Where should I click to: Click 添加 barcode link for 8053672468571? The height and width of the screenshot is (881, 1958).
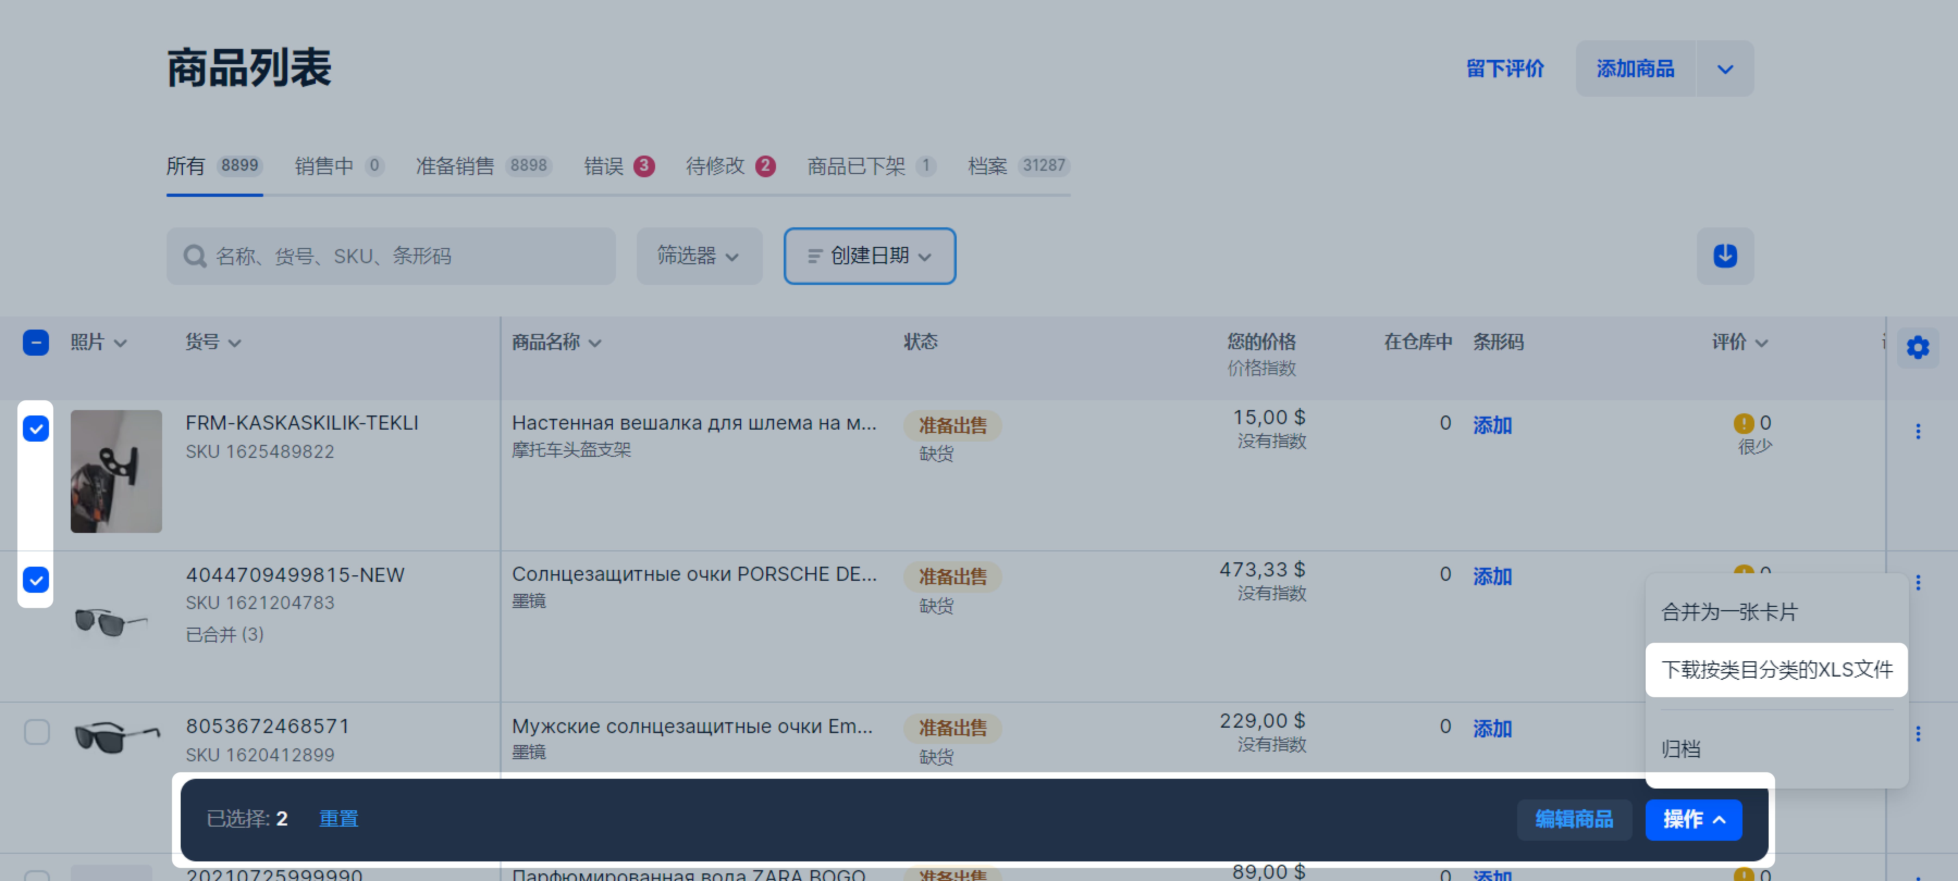(x=1492, y=729)
